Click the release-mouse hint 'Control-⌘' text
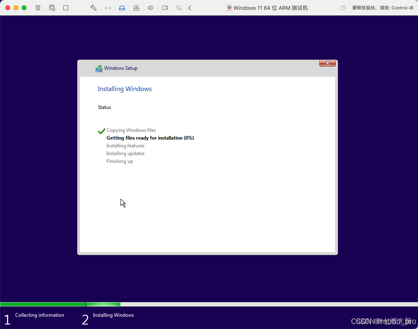Image resolution: width=418 pixels, height=329 pixels. pos(402,8)
